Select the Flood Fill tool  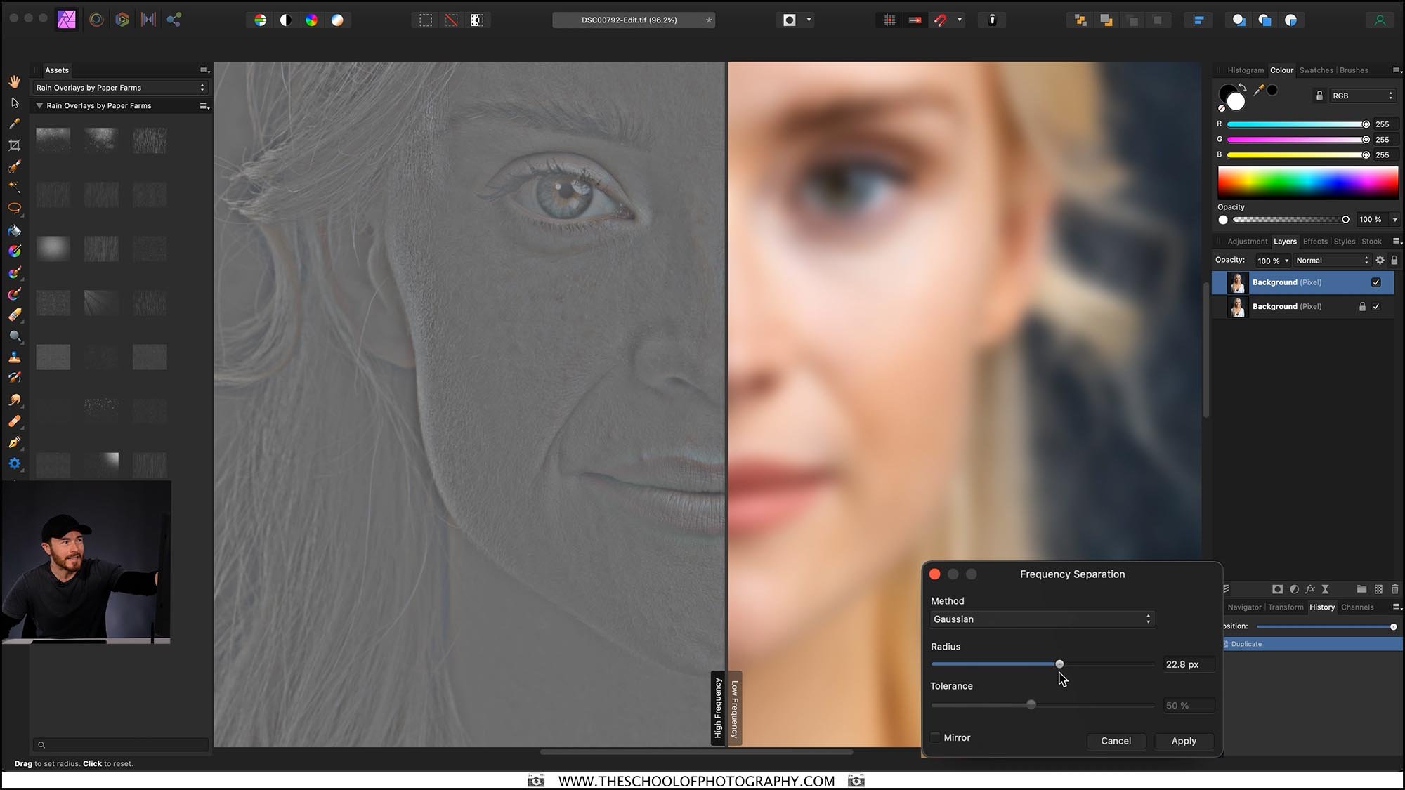coord(15,230)
